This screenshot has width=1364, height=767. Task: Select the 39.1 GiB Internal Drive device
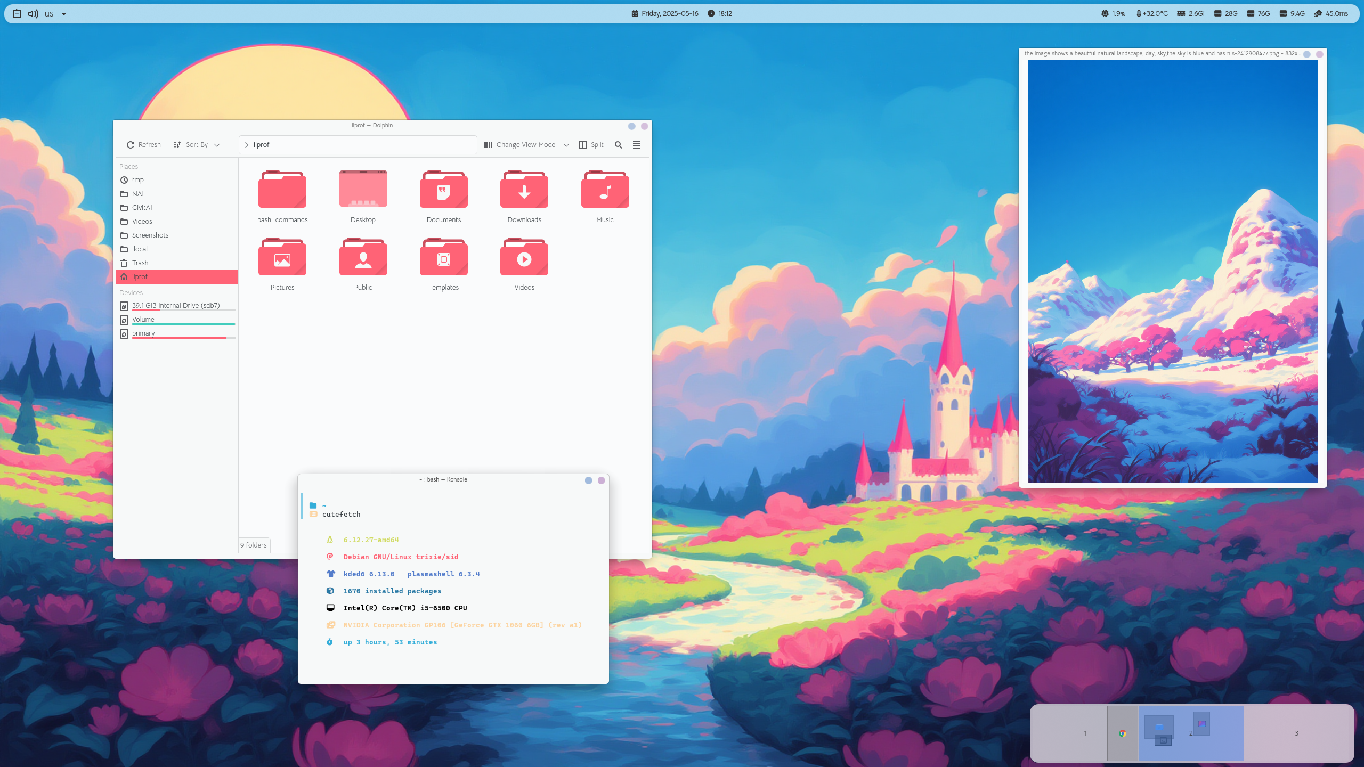click(x=176, y=306)
